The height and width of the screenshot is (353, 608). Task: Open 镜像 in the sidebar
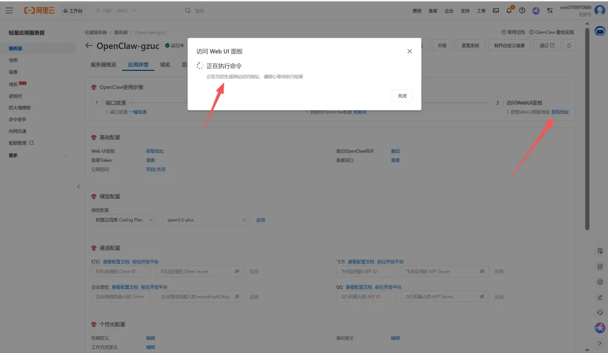click(x=13, y=72)
